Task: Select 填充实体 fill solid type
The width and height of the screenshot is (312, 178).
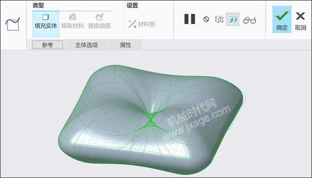Action: (46, 24)
